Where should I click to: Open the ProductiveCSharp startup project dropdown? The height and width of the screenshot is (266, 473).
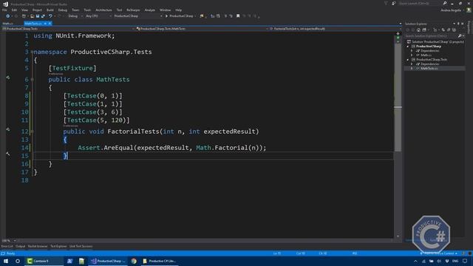[x=138, y=16]
